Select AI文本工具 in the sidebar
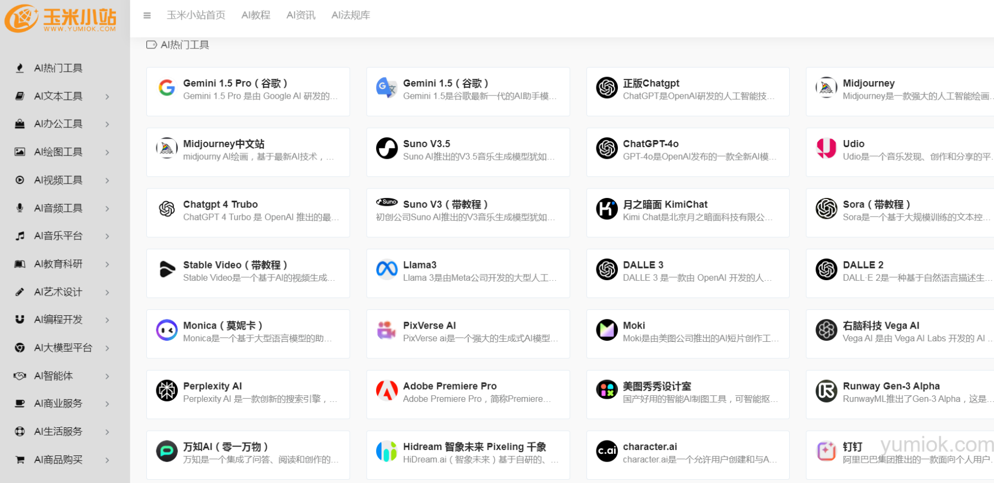The width and height of the screenshot is (994, 483). click(58, 96)
